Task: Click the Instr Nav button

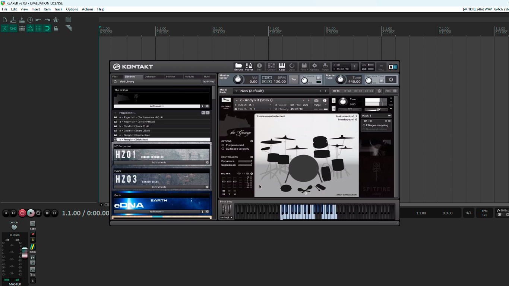Action: point(209,82)
